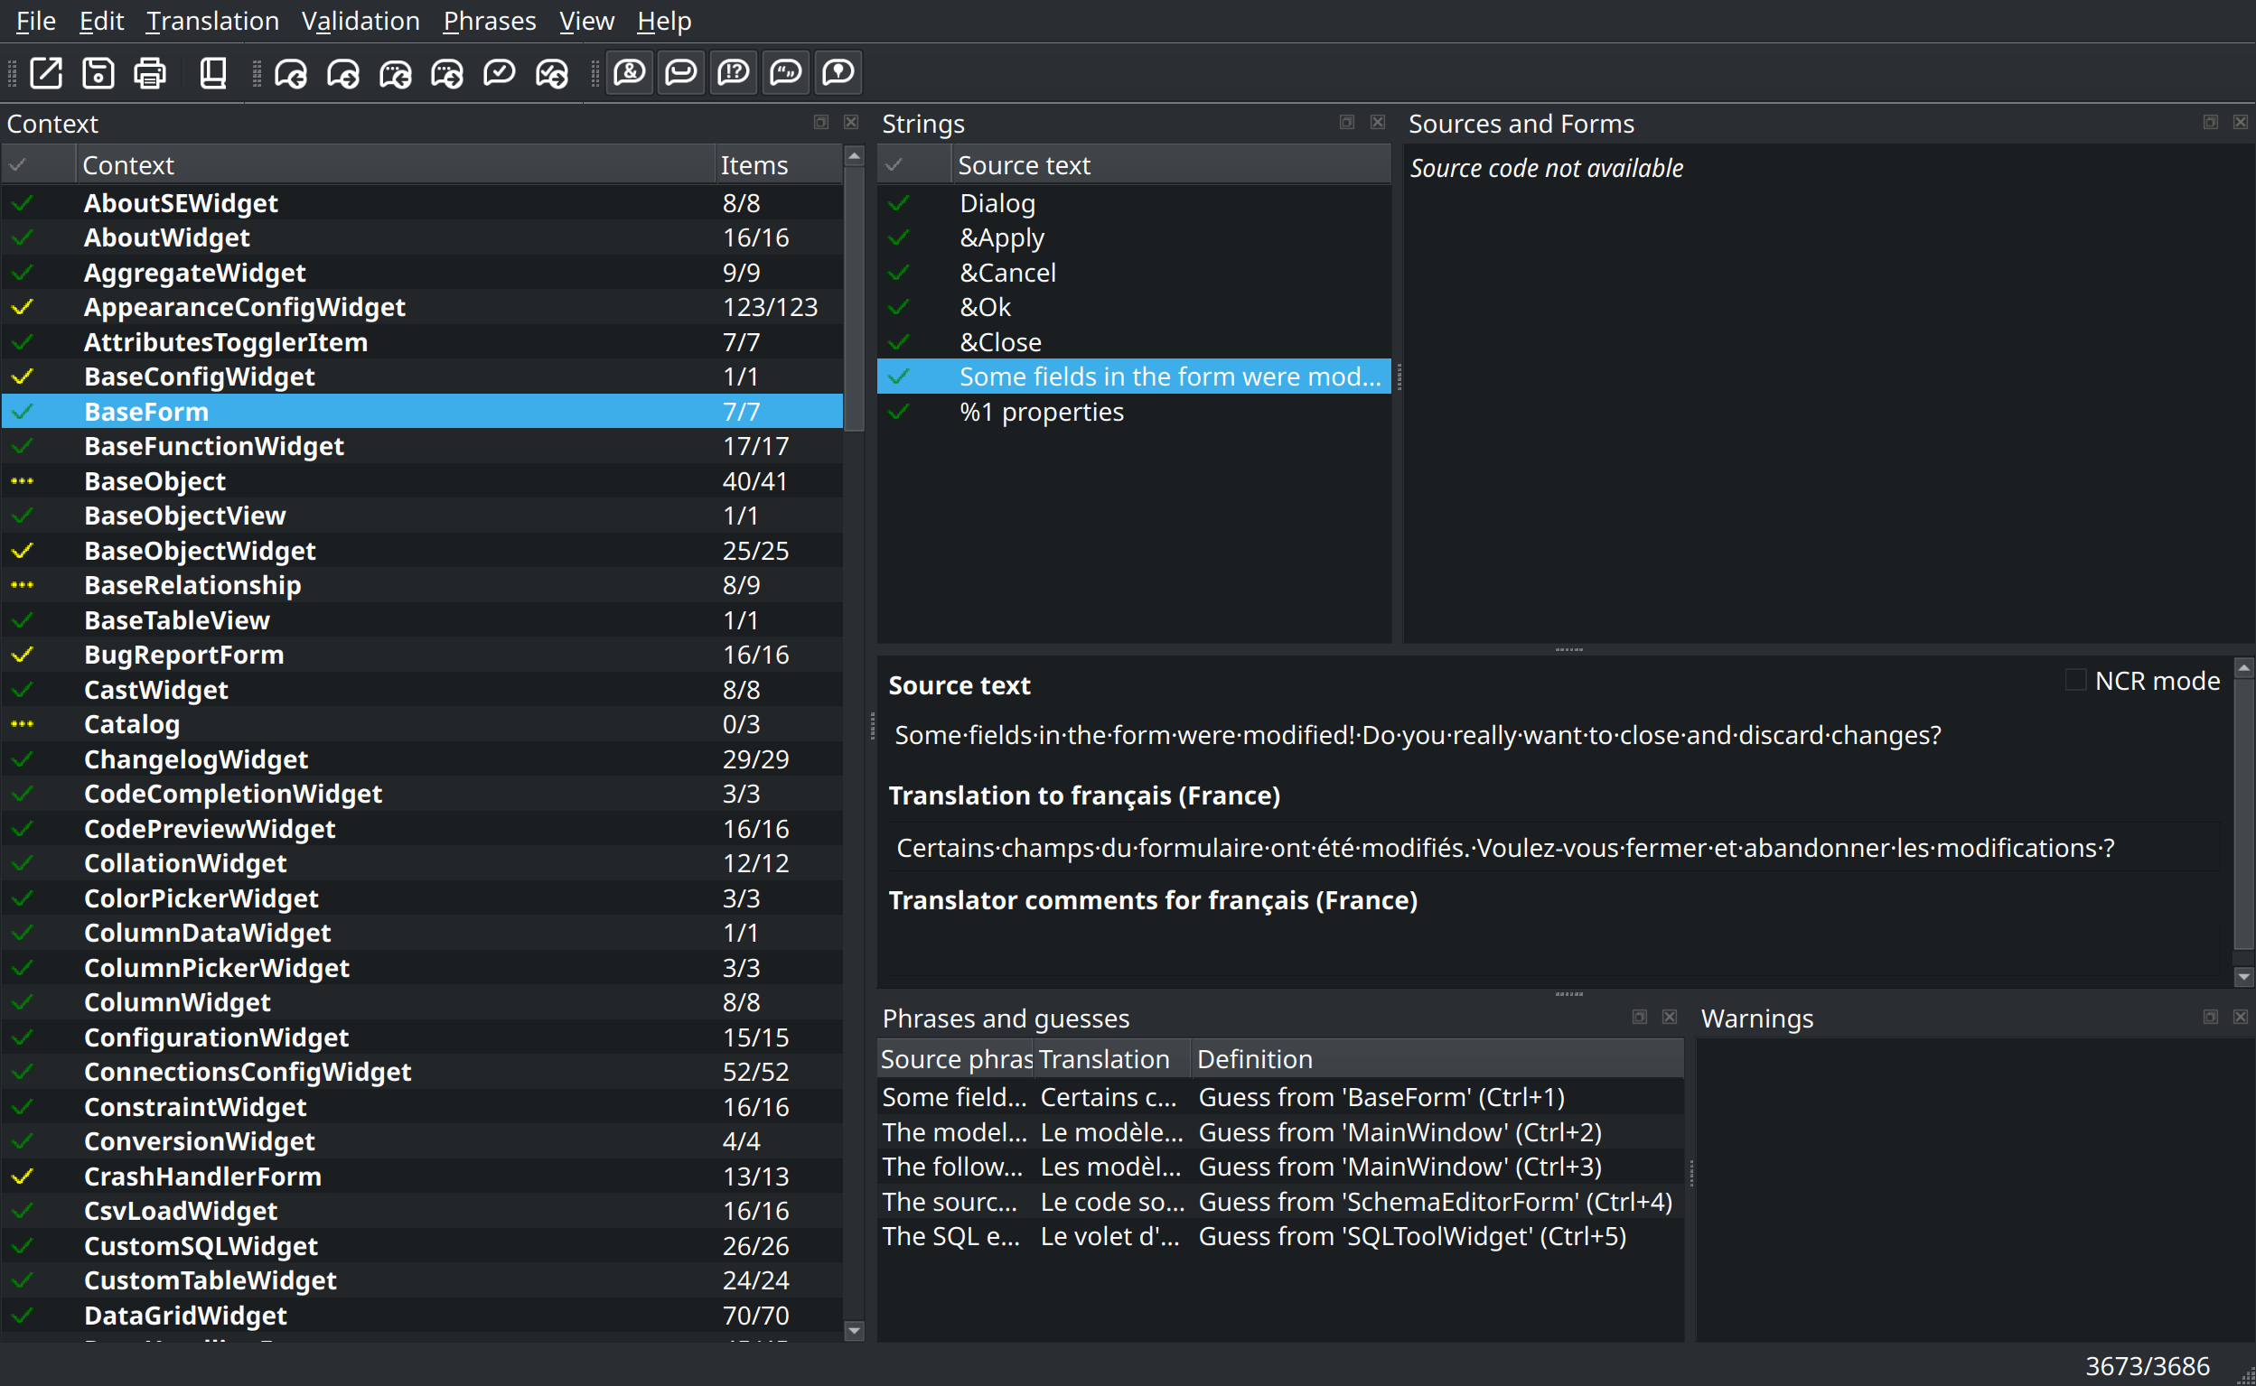Select the CrashHandlerForm context row

coord(422,1177)
